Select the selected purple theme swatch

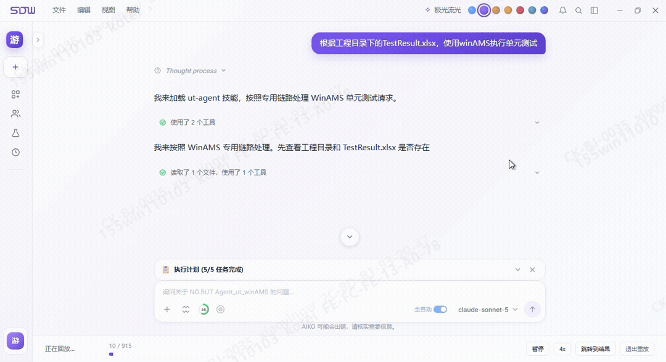tap(484, 10)
